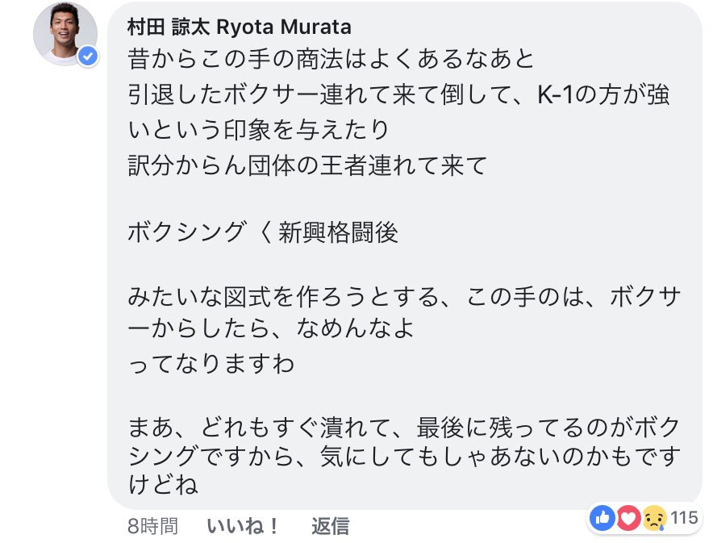
Task: Click the line ーからしたら、なめんなよ
Action: click(270, 328)
